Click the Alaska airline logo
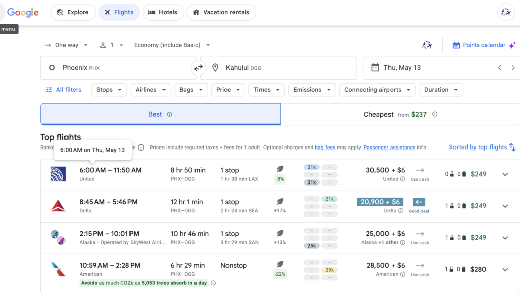The height and width of the screenshot is (294, 520). pyautogui.click(x=58, y=237)
